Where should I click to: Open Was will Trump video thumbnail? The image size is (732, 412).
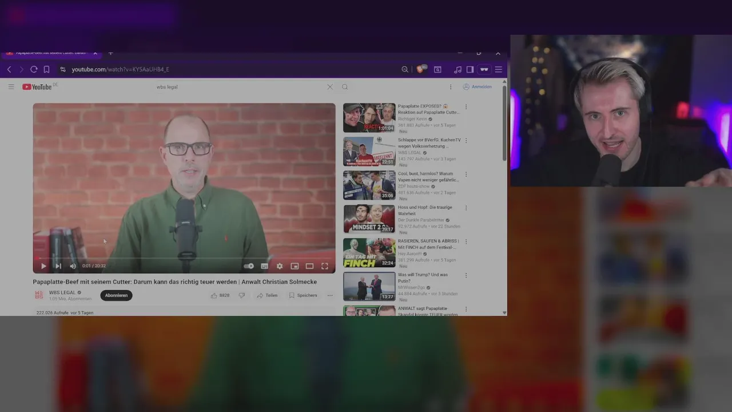point(369,286)
